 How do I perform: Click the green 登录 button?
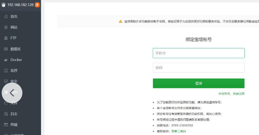click(x=198, y=83)
